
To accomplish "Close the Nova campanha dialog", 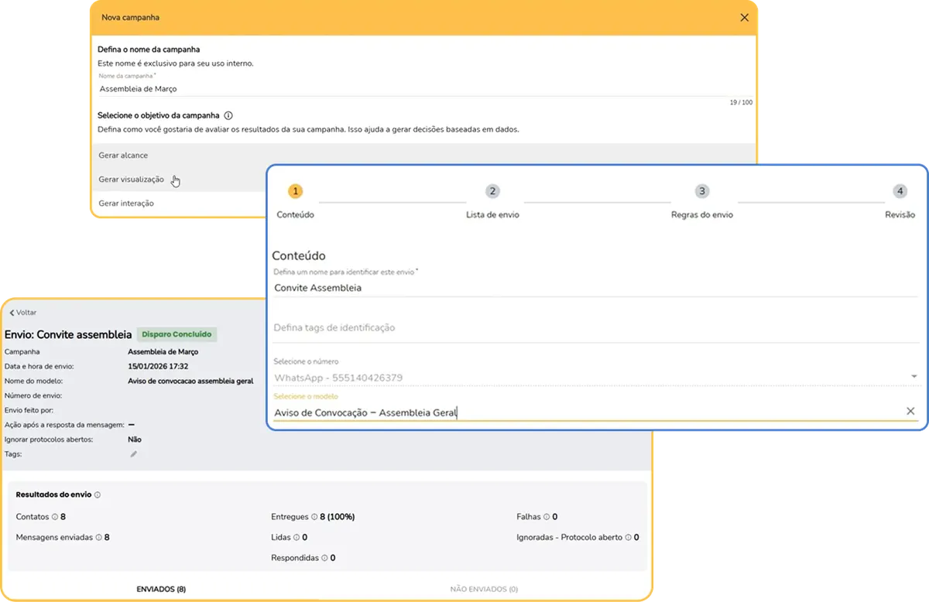I will tap(744, 18).
